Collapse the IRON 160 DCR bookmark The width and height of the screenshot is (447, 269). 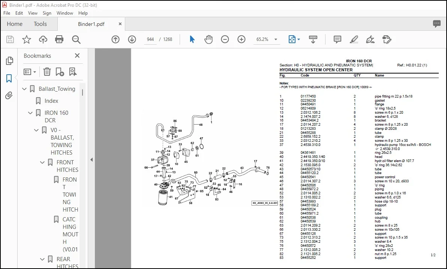point(30,113)
